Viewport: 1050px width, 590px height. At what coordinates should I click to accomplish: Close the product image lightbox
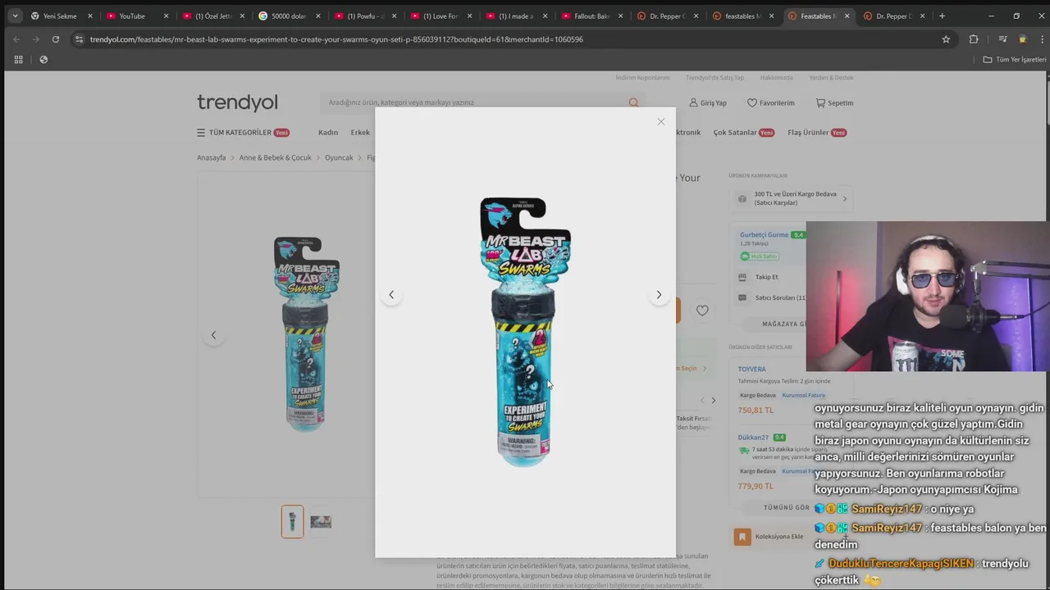[660, 121]
